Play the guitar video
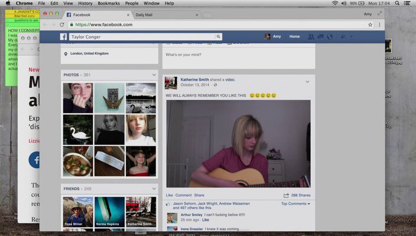416x236 pixels. (238, 144)
